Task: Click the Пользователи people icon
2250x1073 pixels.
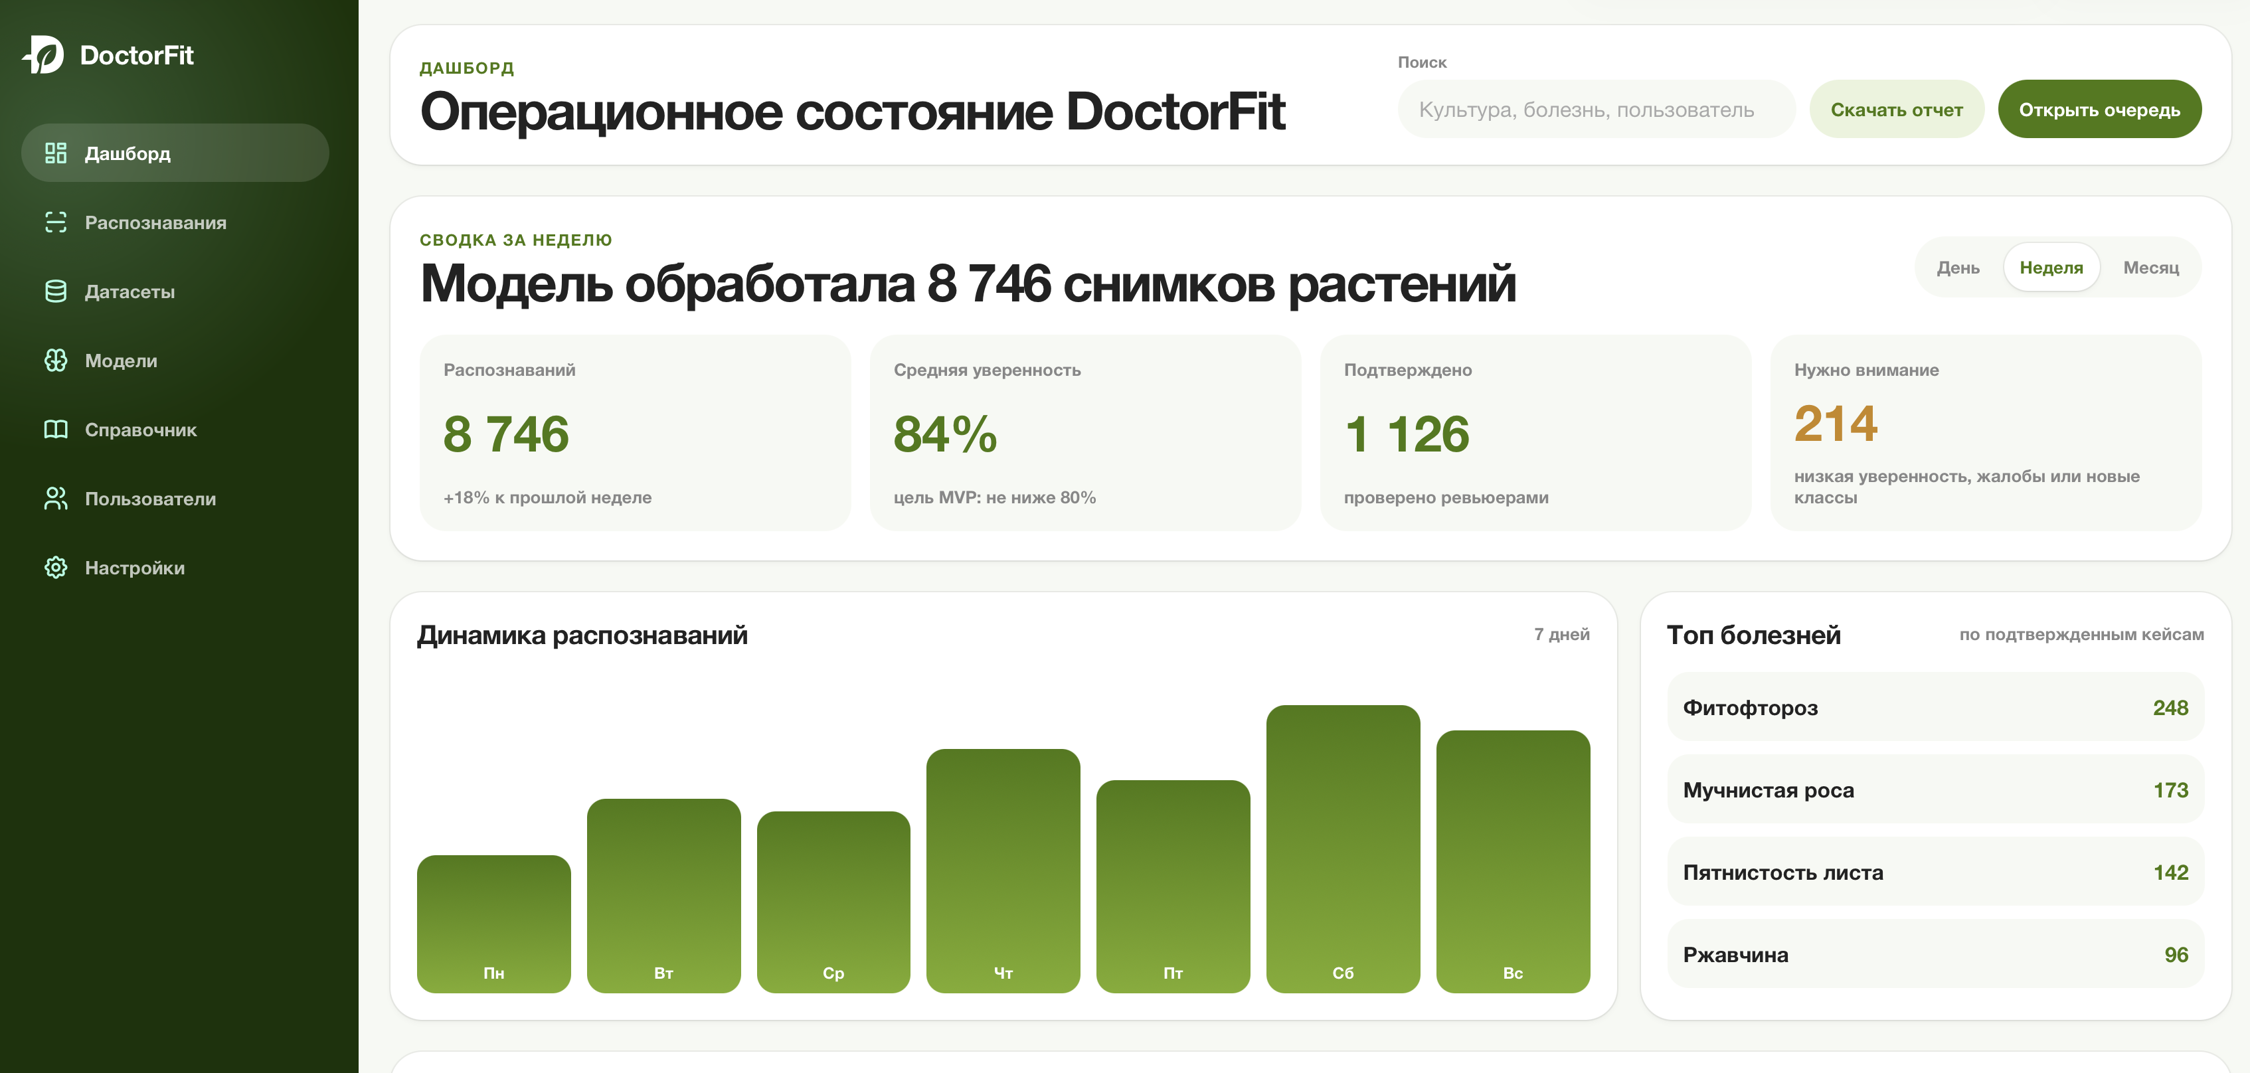Action: tap(56, 497)
